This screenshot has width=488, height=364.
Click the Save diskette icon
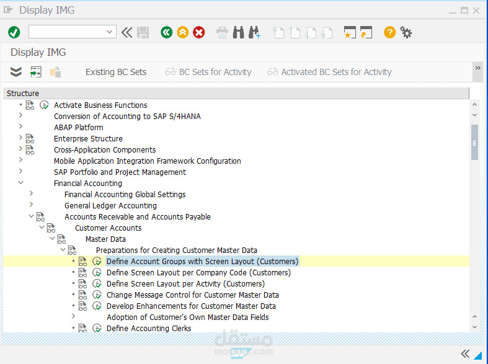coord(143,32)
